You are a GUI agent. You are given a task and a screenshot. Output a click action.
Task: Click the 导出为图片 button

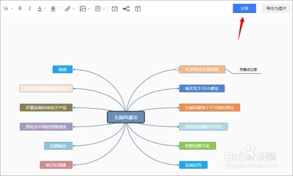(x=276, y=9)
